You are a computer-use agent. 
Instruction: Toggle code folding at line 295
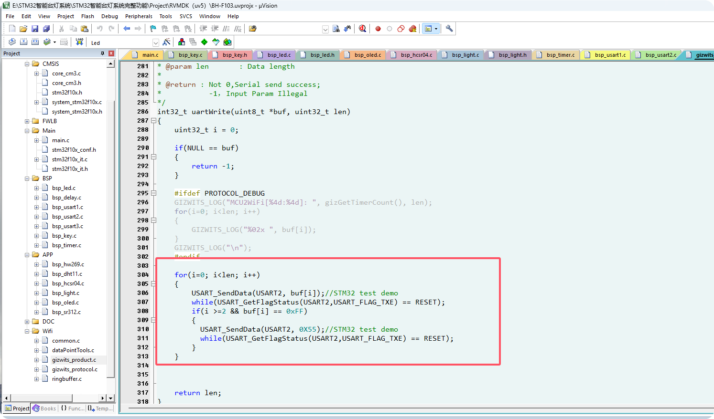(x=154, y=193)
